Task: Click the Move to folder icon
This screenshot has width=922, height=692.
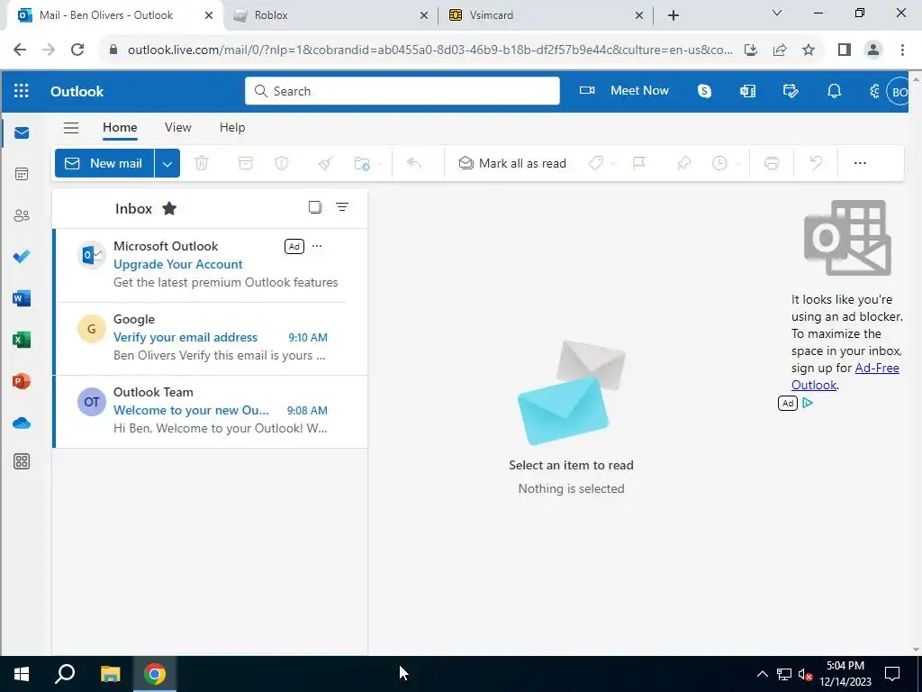Action: 362,163
